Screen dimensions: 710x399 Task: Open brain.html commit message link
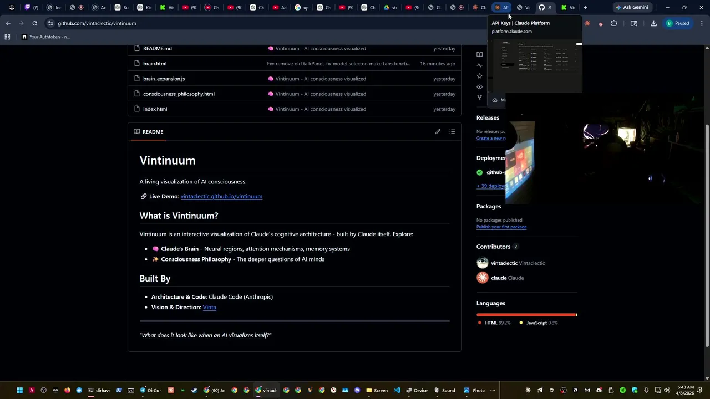tap(339, 64)
